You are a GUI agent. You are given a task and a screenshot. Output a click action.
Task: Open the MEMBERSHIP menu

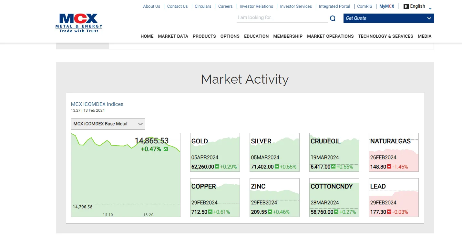click(x=288, y=36)
